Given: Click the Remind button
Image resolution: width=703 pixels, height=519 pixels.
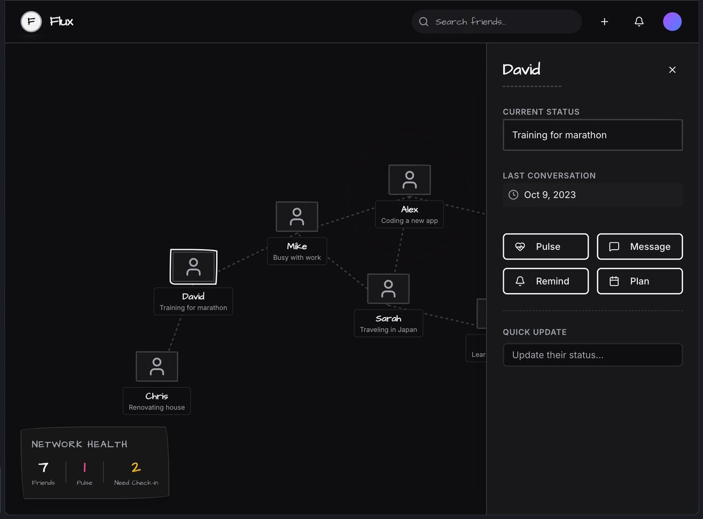Looking at the screenshot, I should pyautogui.click(x=545, y=281).
